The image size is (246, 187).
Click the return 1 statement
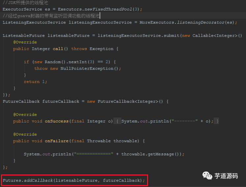(35, 82)
